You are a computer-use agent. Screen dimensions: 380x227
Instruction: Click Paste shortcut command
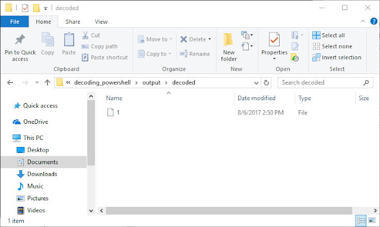pyautogui.click(x=104, y=57)
